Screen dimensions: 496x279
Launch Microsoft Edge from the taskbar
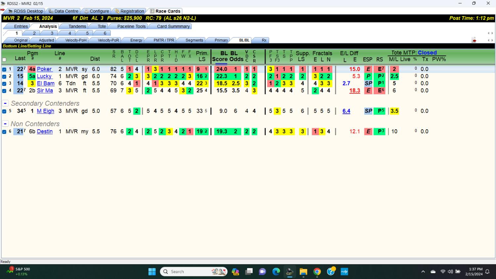[276, 272]
